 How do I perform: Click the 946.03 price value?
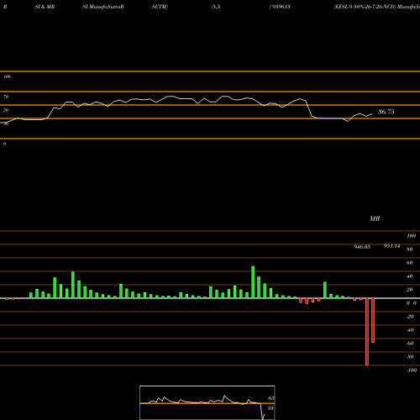362,247
